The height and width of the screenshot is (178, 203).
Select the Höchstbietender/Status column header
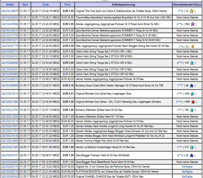click(x=187, y=5)
